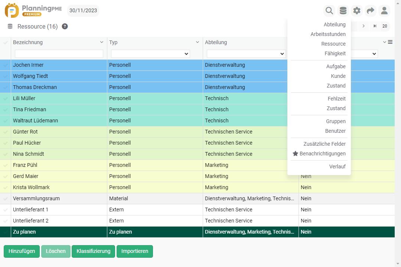Open the Typ filter dropdown
The width and height of the screenshot is (401, 267).
coord(150,54)
